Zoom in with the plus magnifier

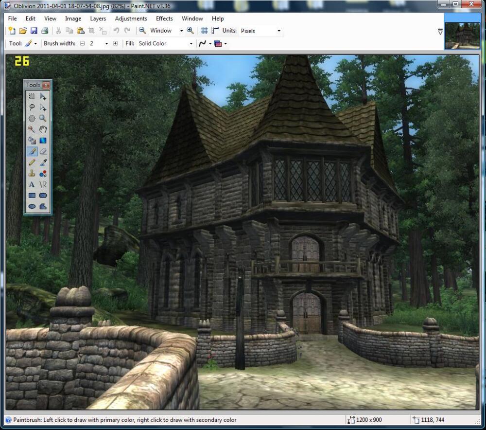click(x=191, y=31)
